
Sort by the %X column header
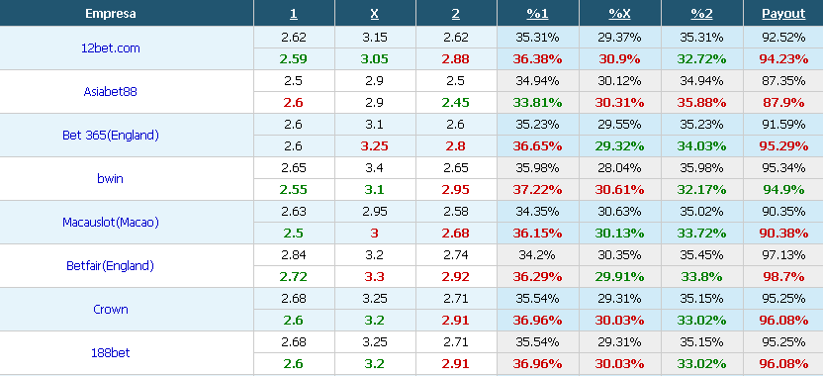click(x=619, y=14)
